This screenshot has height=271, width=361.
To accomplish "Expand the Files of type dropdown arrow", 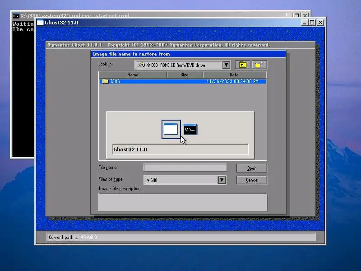I will (222, 180).
